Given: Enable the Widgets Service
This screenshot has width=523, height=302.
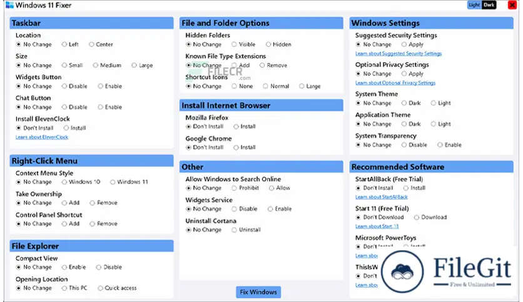Looking at the screenshot, I should [x=280, y=209].
